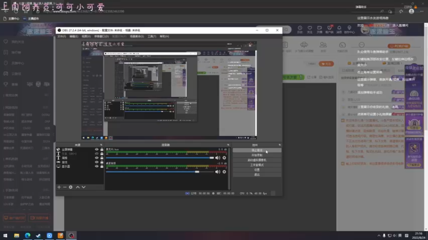Click the Douyu search magnifier icon
The width and height of the screenshot is (428, 240).
286,30
